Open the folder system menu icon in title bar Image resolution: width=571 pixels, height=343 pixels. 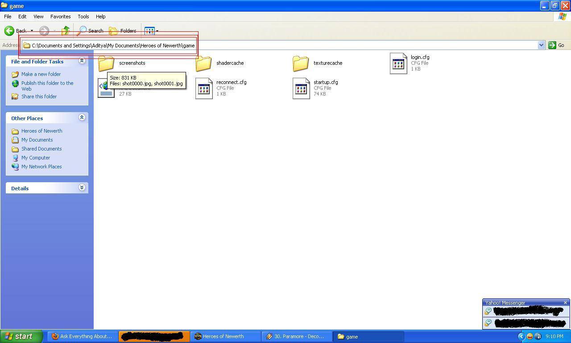(4, 6)
